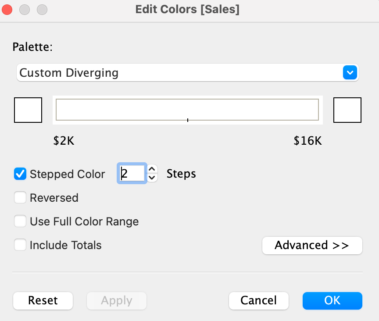Click the Apply button
This screenshot has height=321, width=379.
tap(117, 301)
